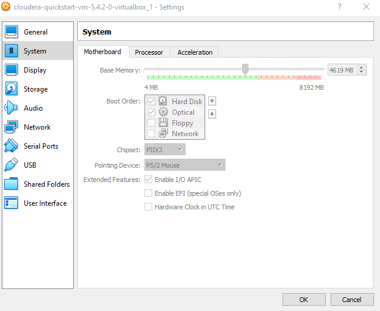Click the Floppy label in boot order

tap(183, 123)
